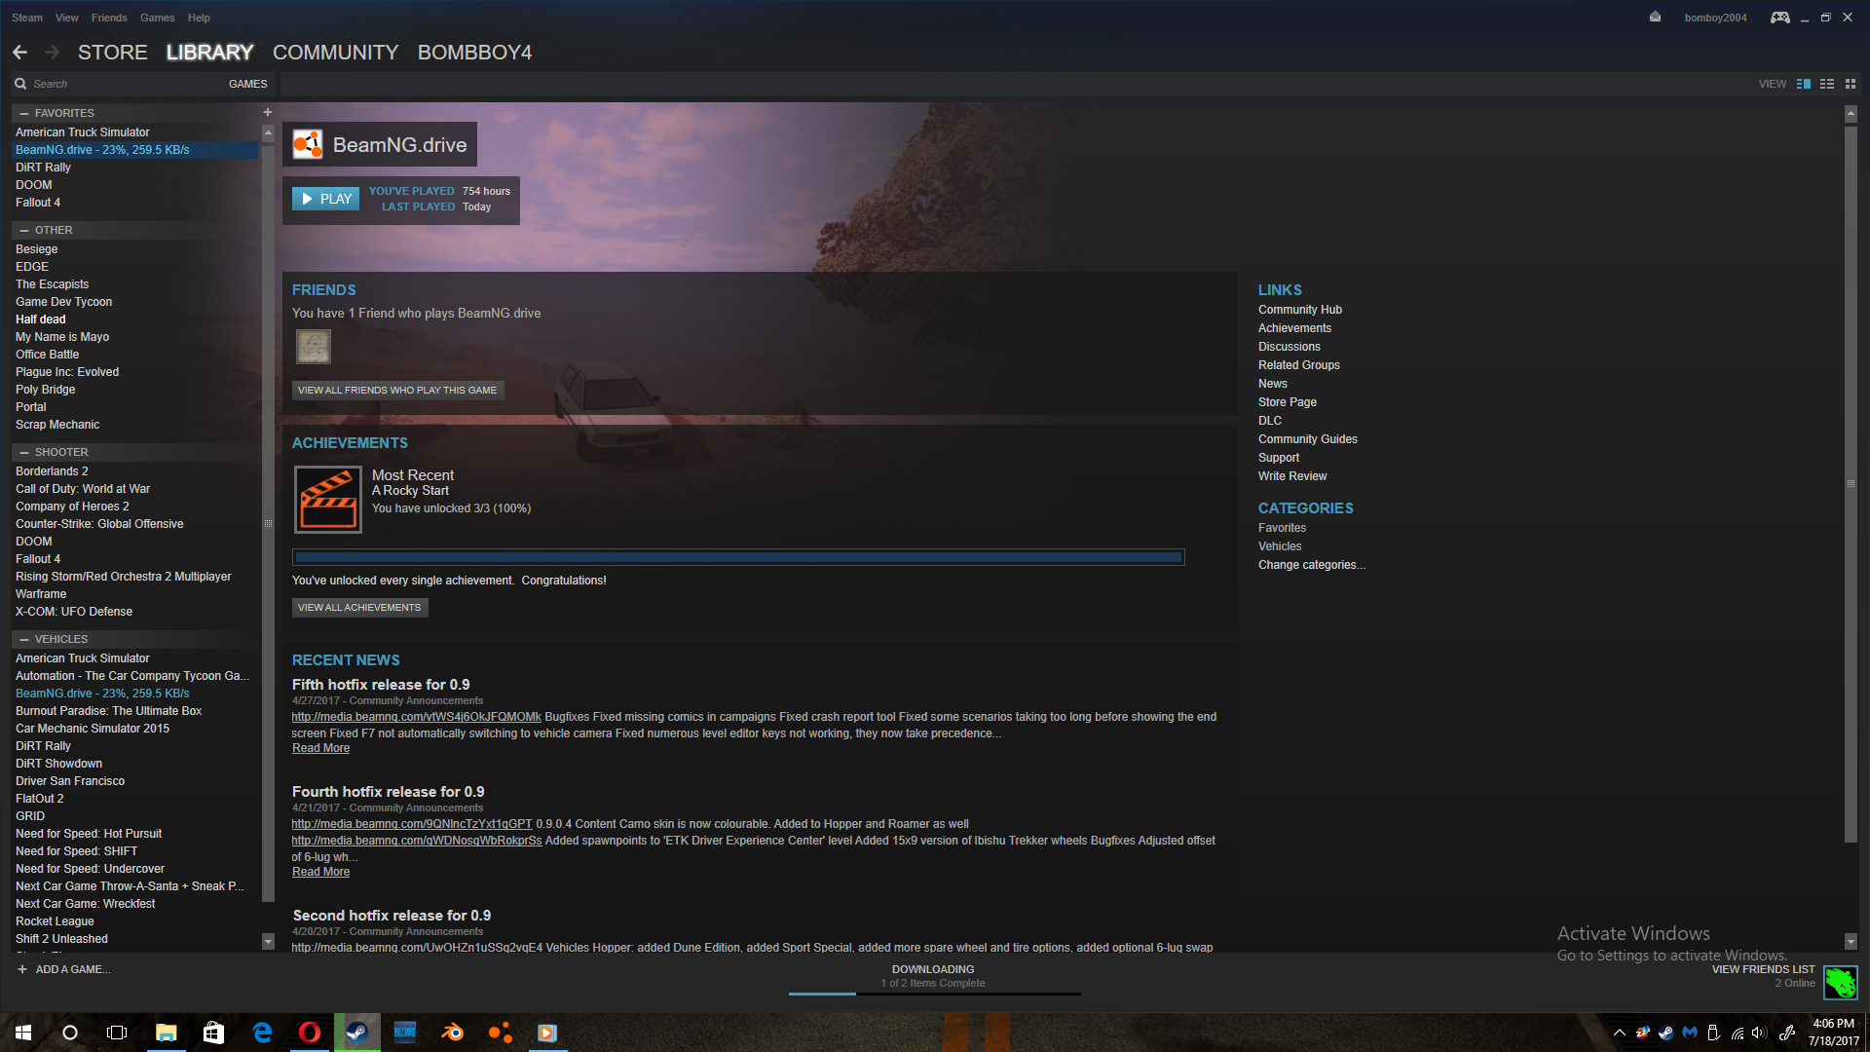The image size is (1870, 1052).
Task: Click the search magnifier icon
Action: (20, 84)
